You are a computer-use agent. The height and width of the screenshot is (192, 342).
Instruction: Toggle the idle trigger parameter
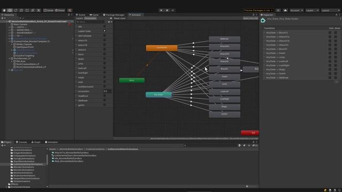(x=105, y=26)
